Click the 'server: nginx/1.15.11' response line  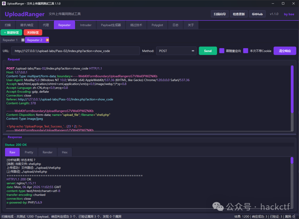click(21, 183)
